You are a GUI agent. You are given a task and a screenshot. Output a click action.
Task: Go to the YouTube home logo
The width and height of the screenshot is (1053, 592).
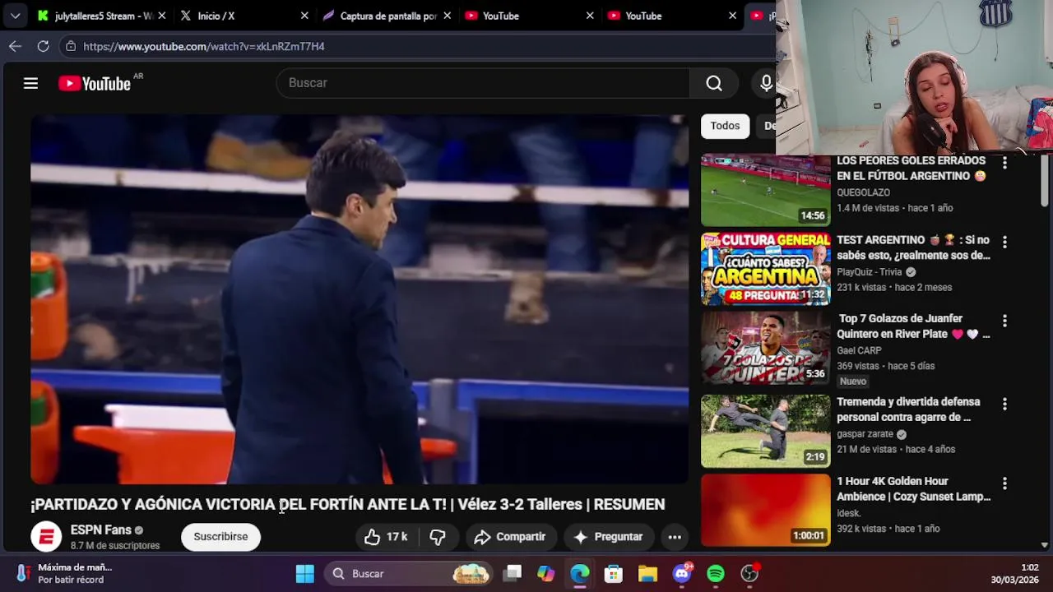coord(95,83)
